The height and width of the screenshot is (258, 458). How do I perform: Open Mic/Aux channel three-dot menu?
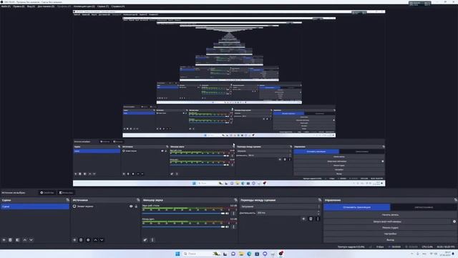click(x=233, y=226)
